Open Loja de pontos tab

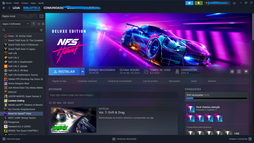click(x=150, y=81)
